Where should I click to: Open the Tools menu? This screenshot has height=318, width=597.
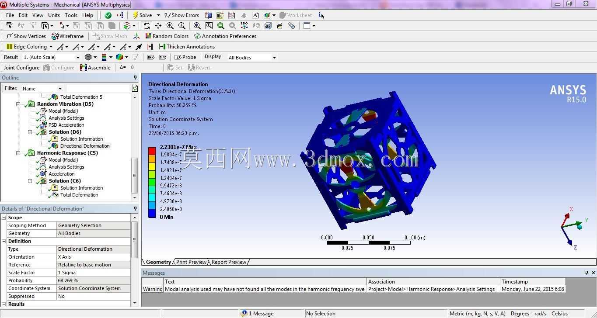[71, 15]
